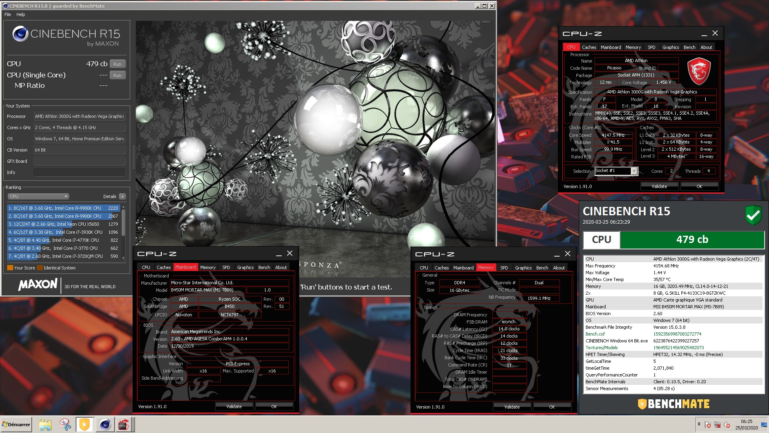This screenshot has height=433, width=769.
Task: Click the Processor field in Your System
Action: click(x=79, y=116)
